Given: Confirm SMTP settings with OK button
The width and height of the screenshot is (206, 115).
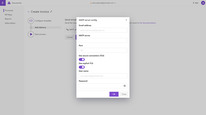Looking at the screenshot, I should 114,94.
